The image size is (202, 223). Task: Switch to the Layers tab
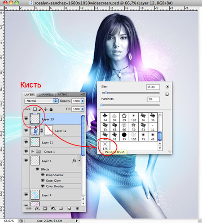[30, 95]
